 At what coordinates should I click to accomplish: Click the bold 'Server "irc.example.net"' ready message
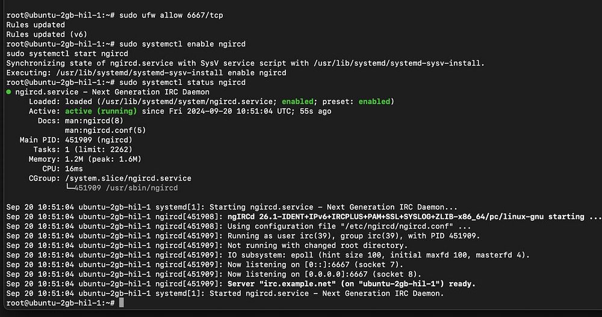coord(279,284)
